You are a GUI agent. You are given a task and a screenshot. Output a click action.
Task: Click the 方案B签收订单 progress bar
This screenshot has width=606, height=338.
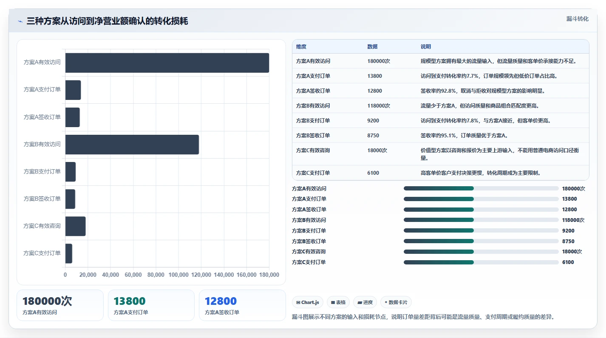[x=481, y=241]
